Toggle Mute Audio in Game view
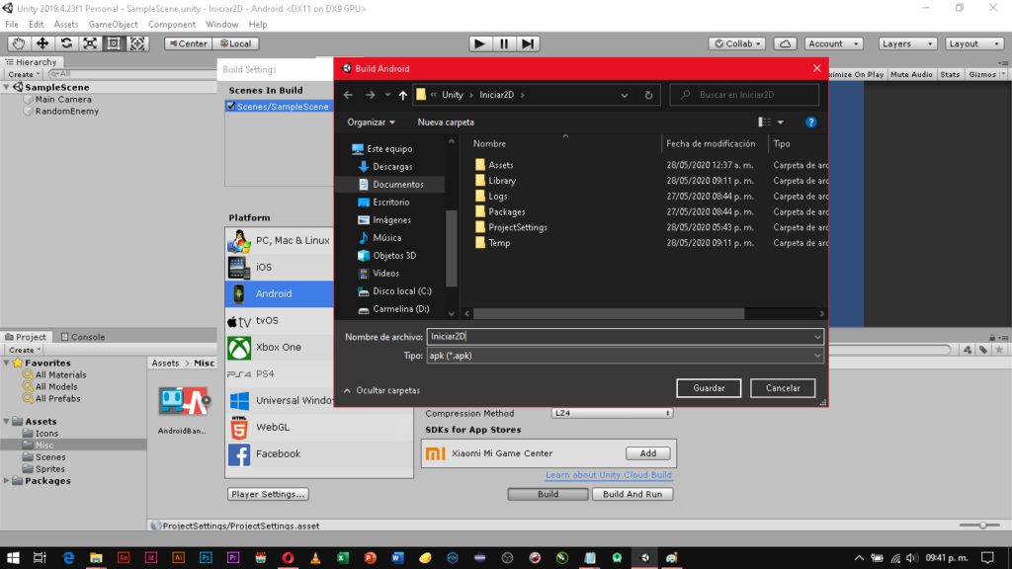This screenshot has height=569, width=1012. pyautogui.click(x=911, y=74)
